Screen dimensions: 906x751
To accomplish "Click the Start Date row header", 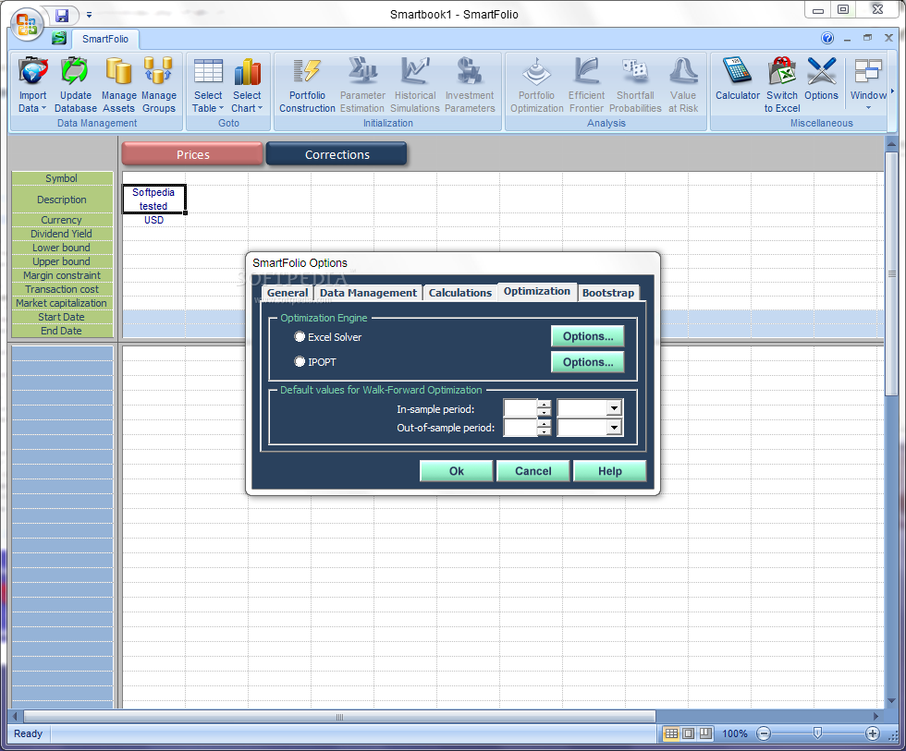I will pyautogui.click(x=62, y=317).
